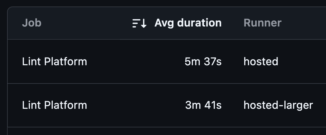Open the Lint Platform job on hosted runner
Viewport: 326px width, 135px height.
click(x=54, y=62)
